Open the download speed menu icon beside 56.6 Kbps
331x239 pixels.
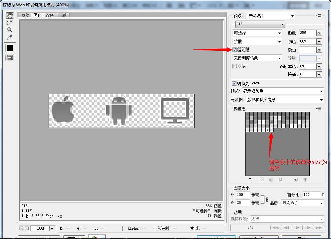pos(60,216)
